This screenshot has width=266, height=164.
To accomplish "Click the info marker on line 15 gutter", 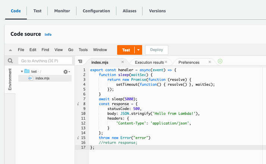I will click(x=78, y=138).
